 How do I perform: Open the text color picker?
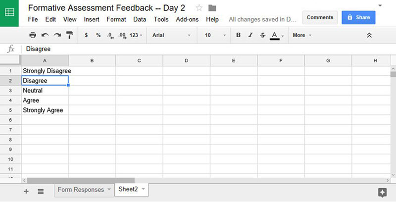click(277, 36)
